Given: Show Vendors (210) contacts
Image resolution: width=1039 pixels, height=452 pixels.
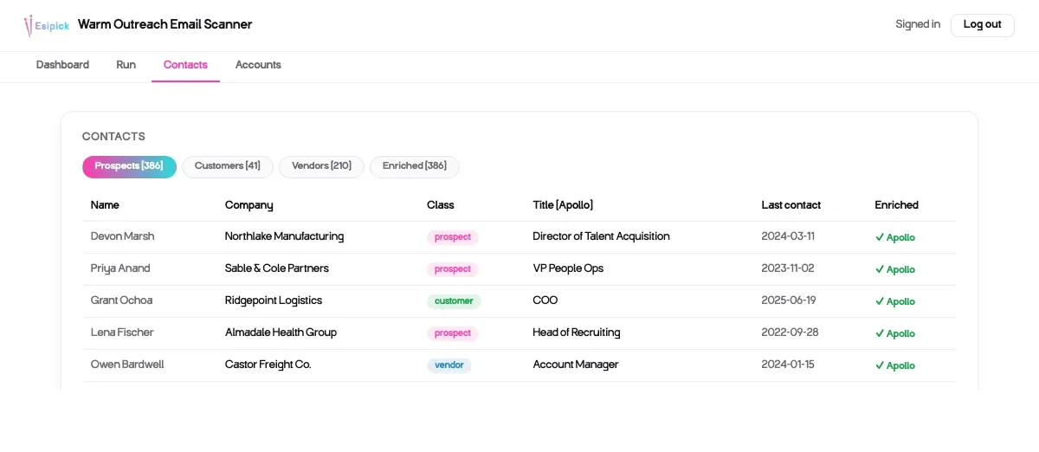Looking at the screenshot, I should (x=321, y=166).
